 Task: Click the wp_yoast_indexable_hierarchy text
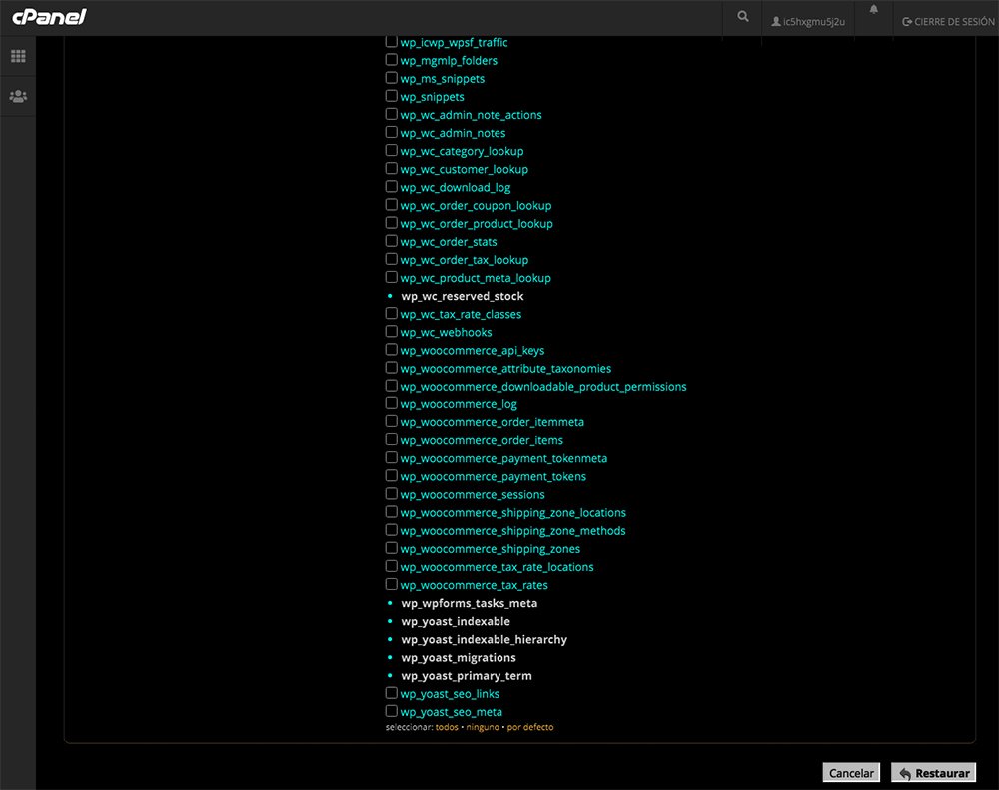[485, 639]
